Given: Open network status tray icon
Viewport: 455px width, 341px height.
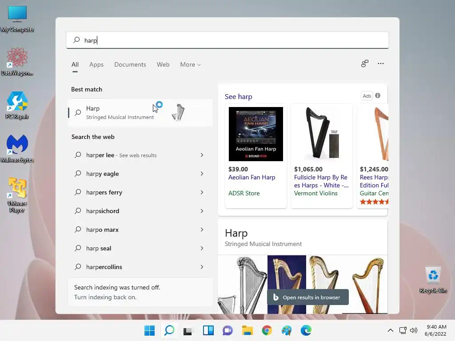Looking at the screenshot, I should 403,330.
